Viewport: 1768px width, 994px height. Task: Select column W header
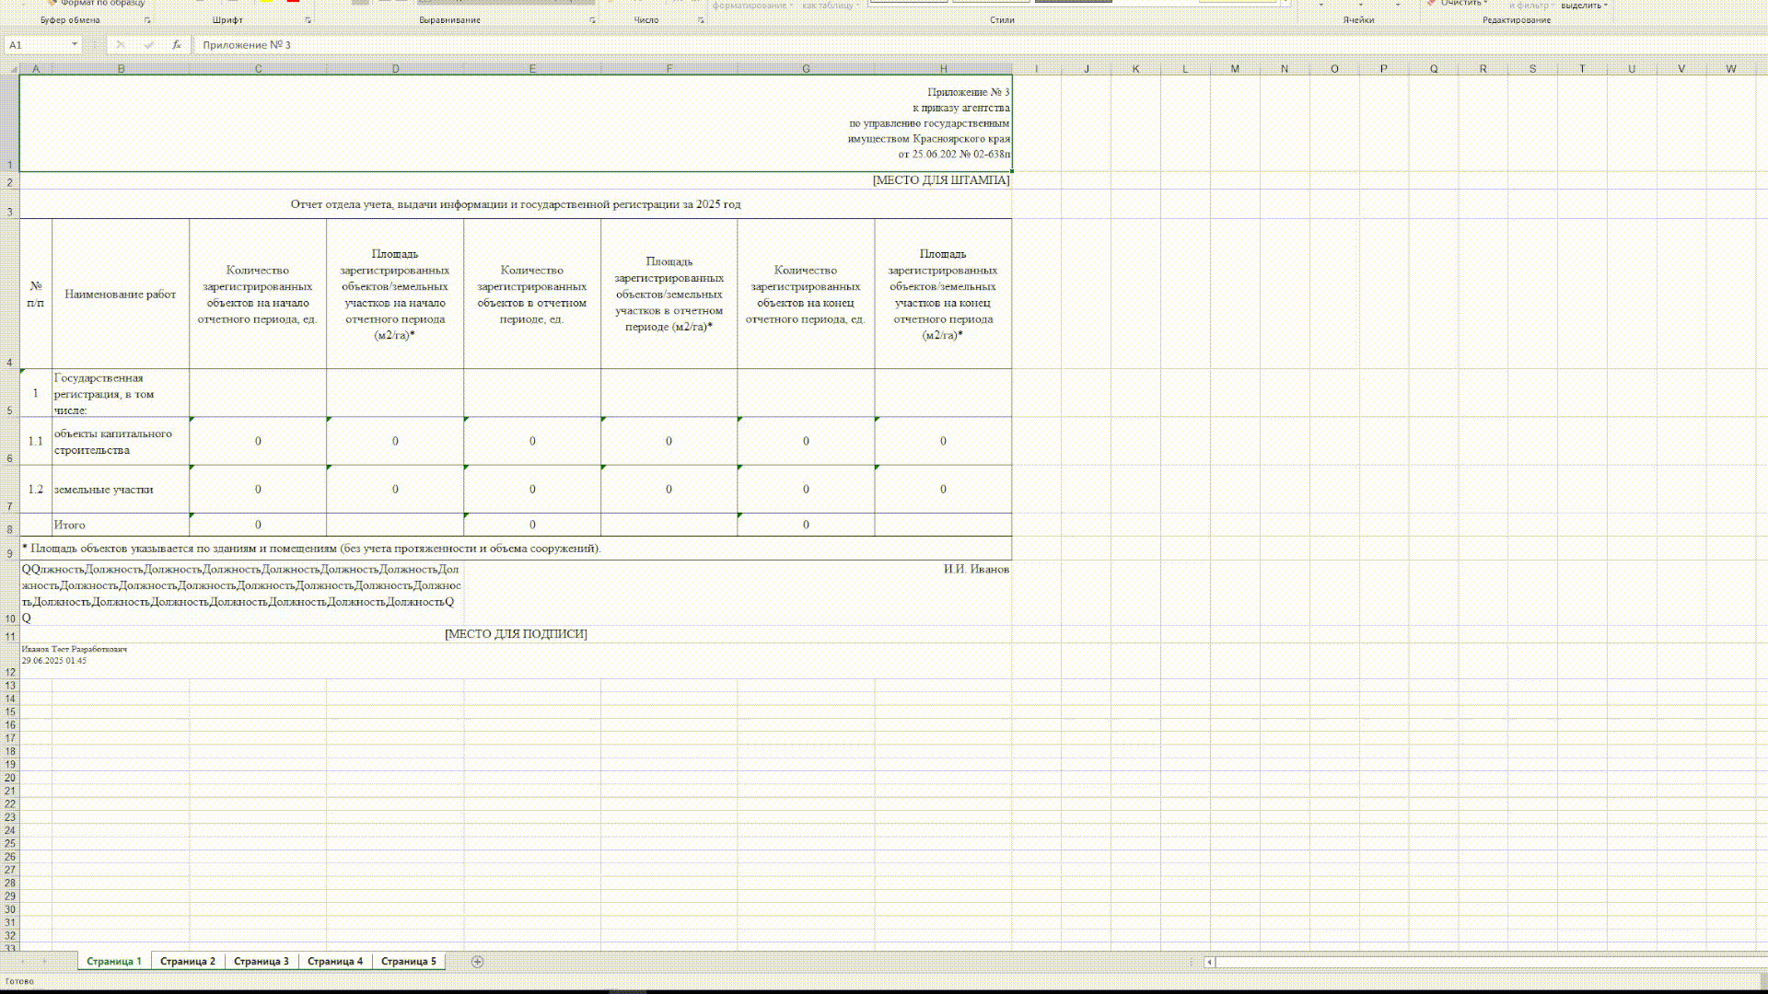(1730, 69)
